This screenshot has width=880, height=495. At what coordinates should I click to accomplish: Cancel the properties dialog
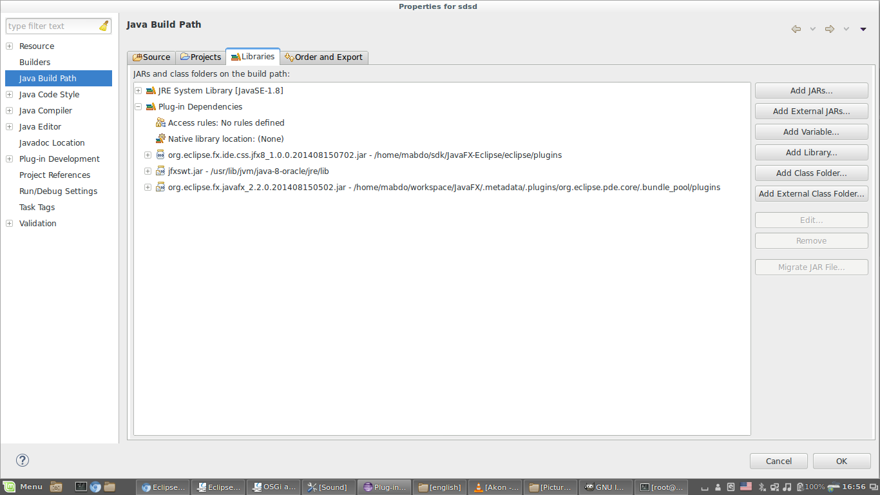(779, 461)
